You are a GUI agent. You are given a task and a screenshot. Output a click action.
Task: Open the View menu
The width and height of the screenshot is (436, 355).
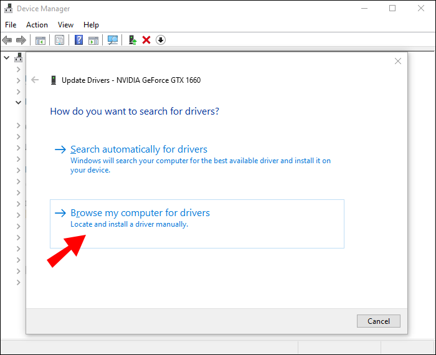click(x=65, y=25)
